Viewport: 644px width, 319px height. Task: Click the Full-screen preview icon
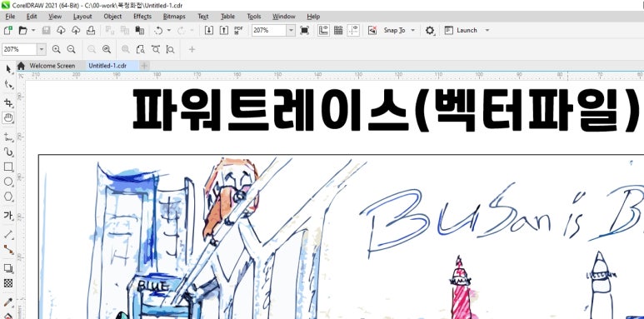[x=304, y=30]
